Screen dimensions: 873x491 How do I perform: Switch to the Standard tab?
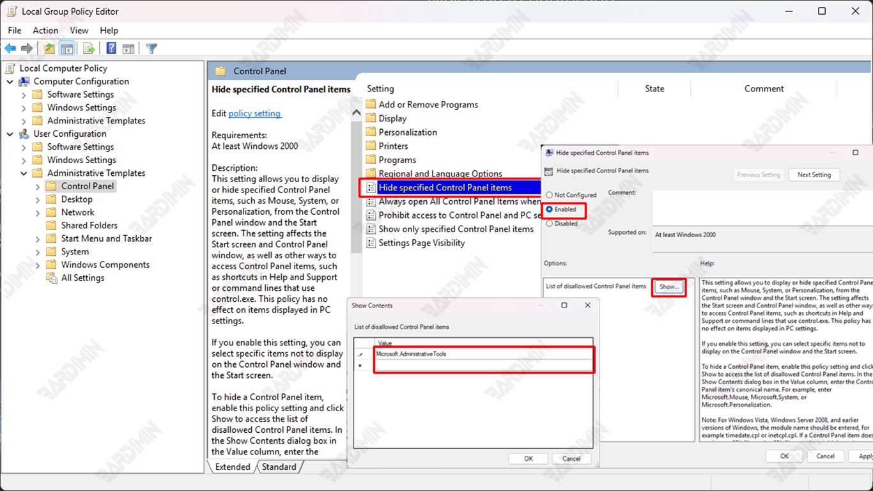click(x=279, y=467)
